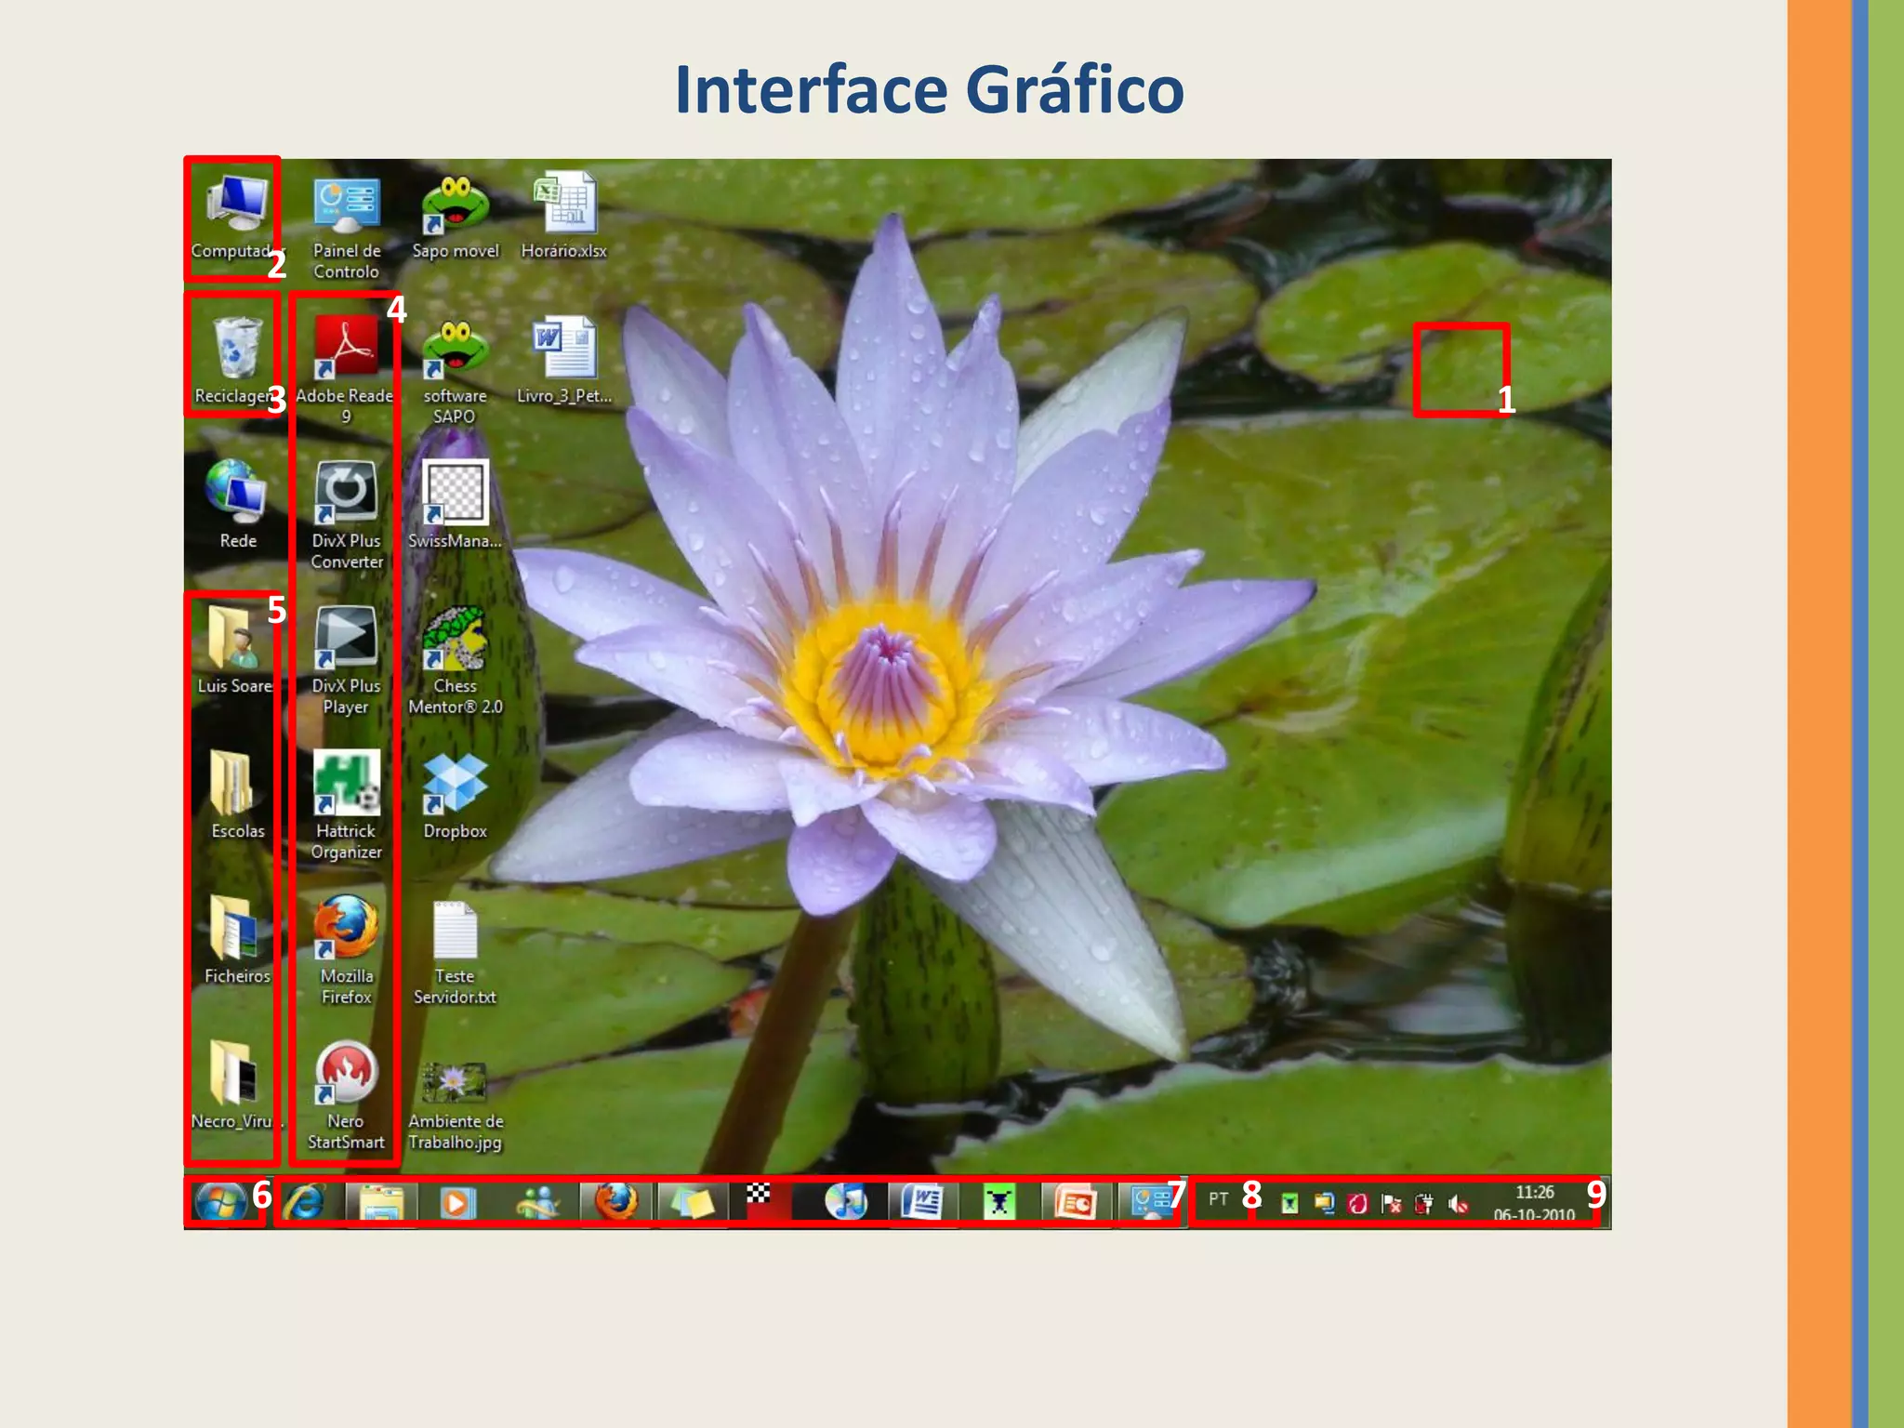The image size is (1904, 1428).
Task: Open Sticky Notes from taskbar
Action: pyautogui.click(x=692, y=1203)
